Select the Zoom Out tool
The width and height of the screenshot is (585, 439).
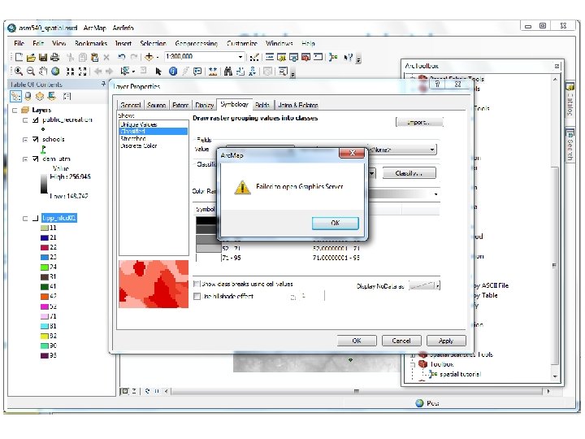point(31,71)
